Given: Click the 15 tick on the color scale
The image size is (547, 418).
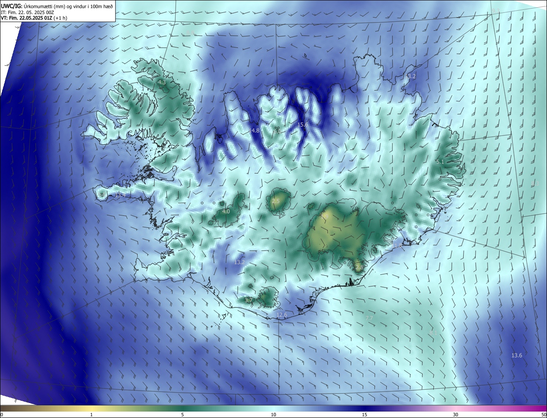Looking at the screenshot, I should pos(365,415).
